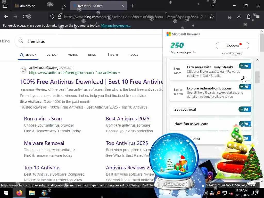Open the Firefox hamburger application menu
The height and width of the screenshot is (198, 264).
258,16
